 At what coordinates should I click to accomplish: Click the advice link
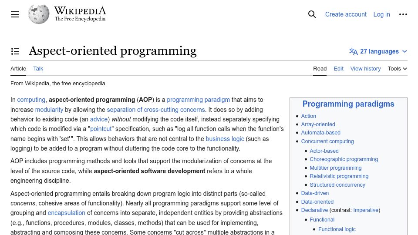pos(99,119)
